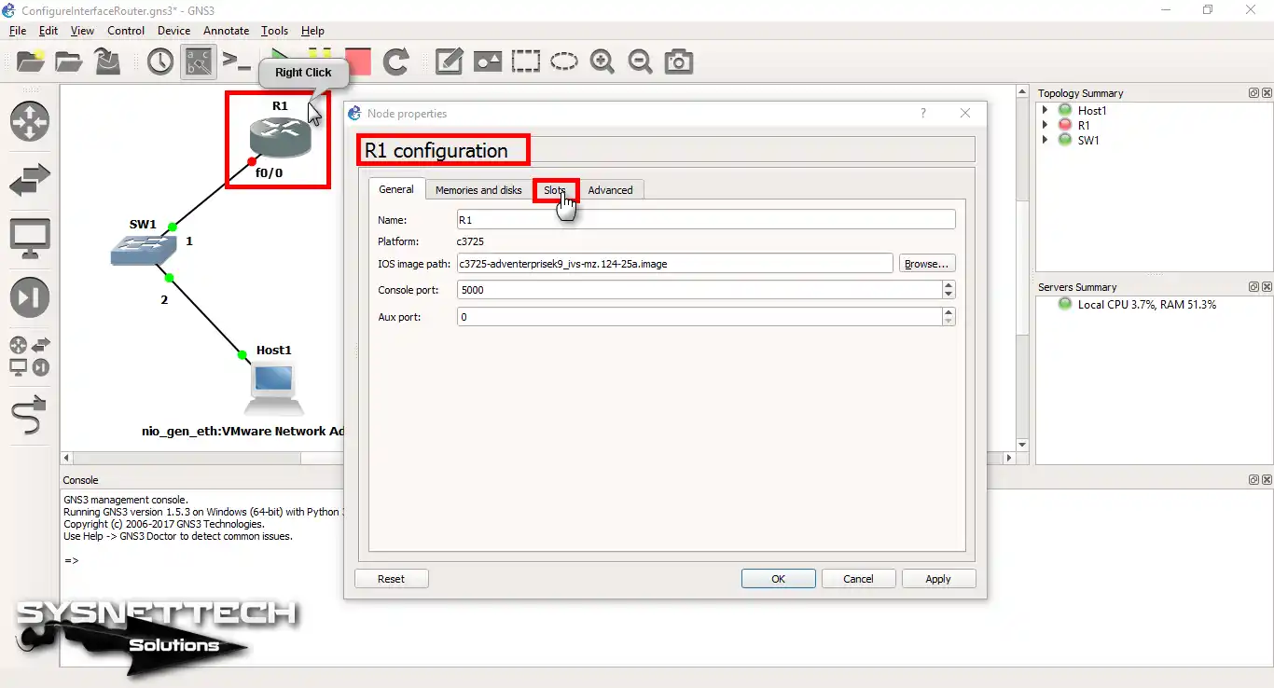
Task: Click the Reset button
Action: point(392,579)
